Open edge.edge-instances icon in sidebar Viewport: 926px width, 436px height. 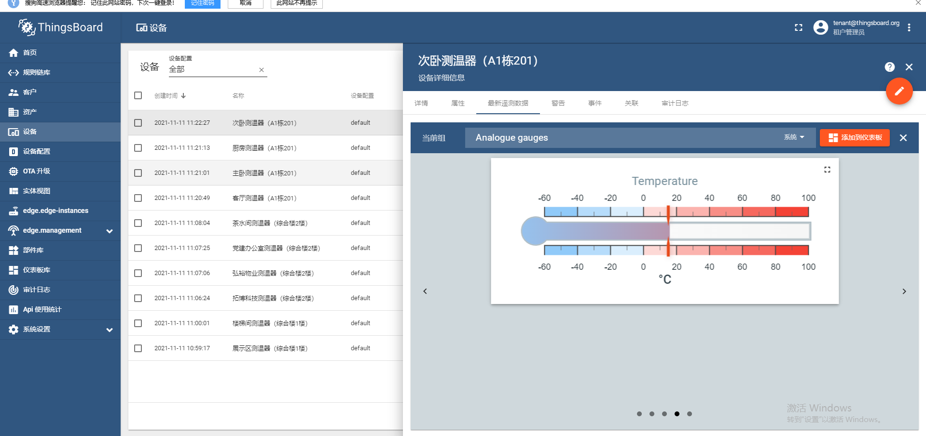pos(14,211)
